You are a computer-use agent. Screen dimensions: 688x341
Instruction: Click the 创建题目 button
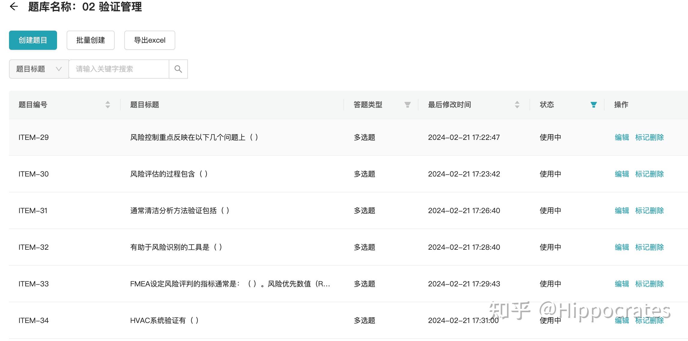click(x=33, y=40)
